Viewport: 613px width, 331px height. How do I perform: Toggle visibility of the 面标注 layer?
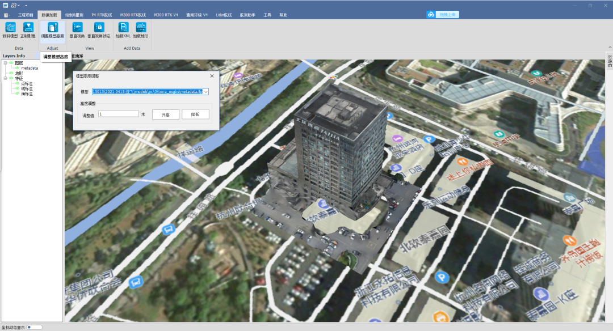(x=18, y=94)
